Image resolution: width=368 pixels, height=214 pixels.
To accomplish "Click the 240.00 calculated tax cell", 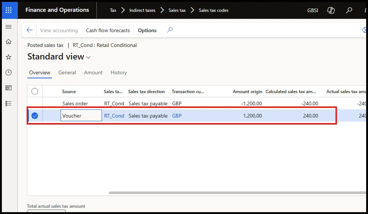I will coord(310,116).
